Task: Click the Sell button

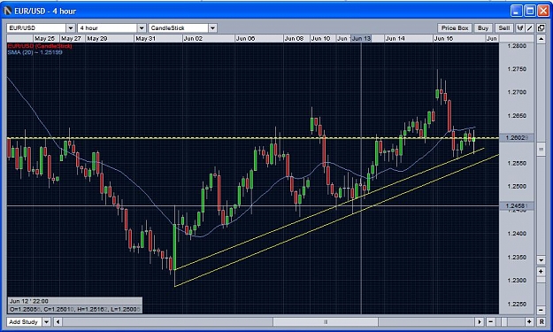Action: 504,27
